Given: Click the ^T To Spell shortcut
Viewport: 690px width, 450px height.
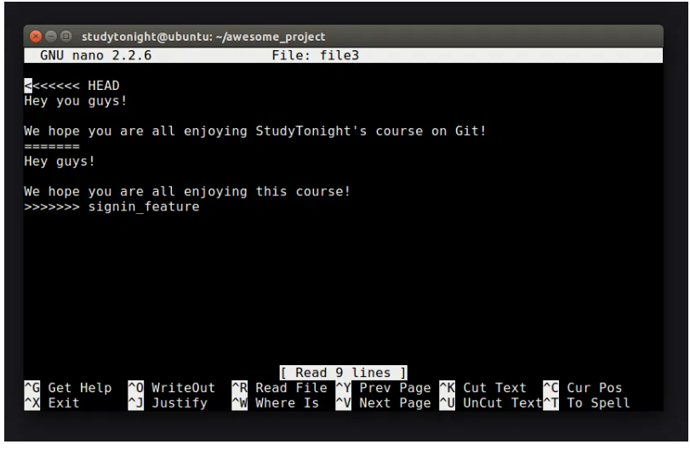Looking at the screenshot, I should [589, 403].
